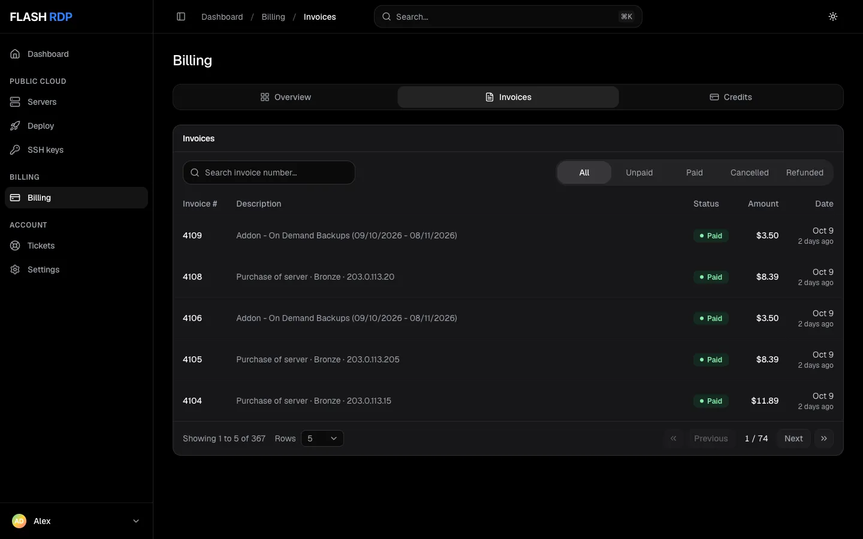Open SSH keys page

tap(76, 150)
